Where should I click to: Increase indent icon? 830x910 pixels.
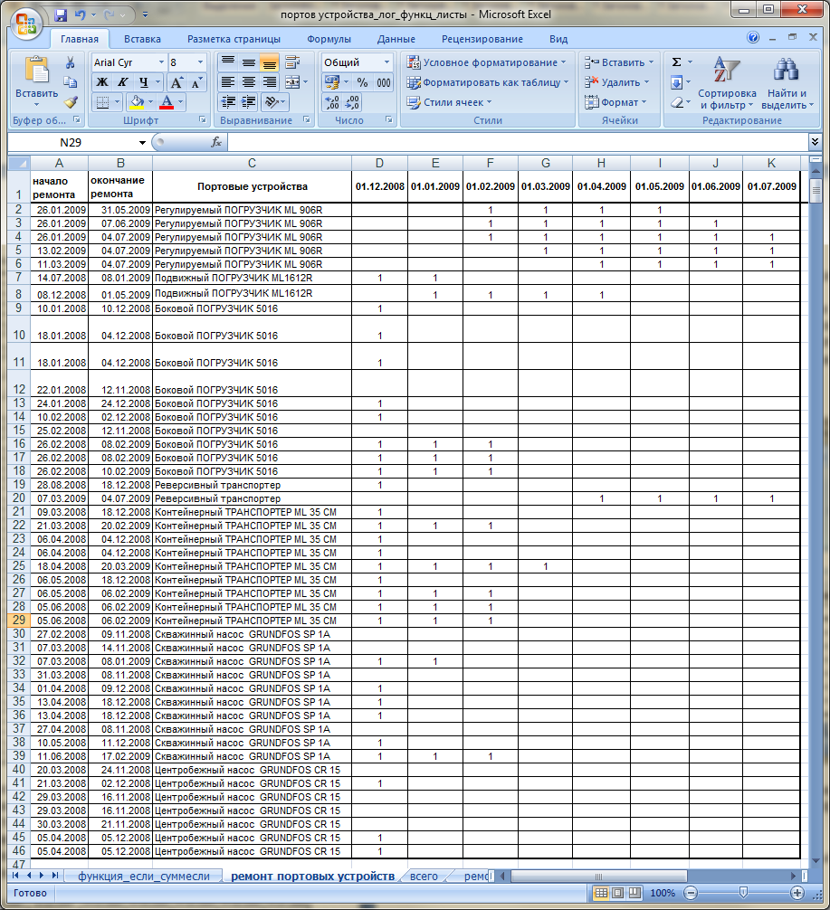(249, 103)
